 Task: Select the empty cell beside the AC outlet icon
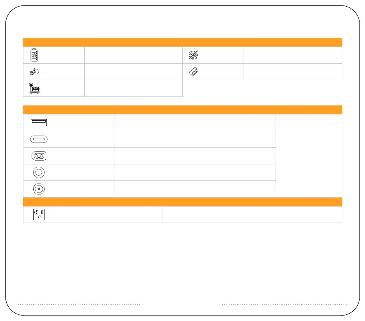tap(252, 214)
